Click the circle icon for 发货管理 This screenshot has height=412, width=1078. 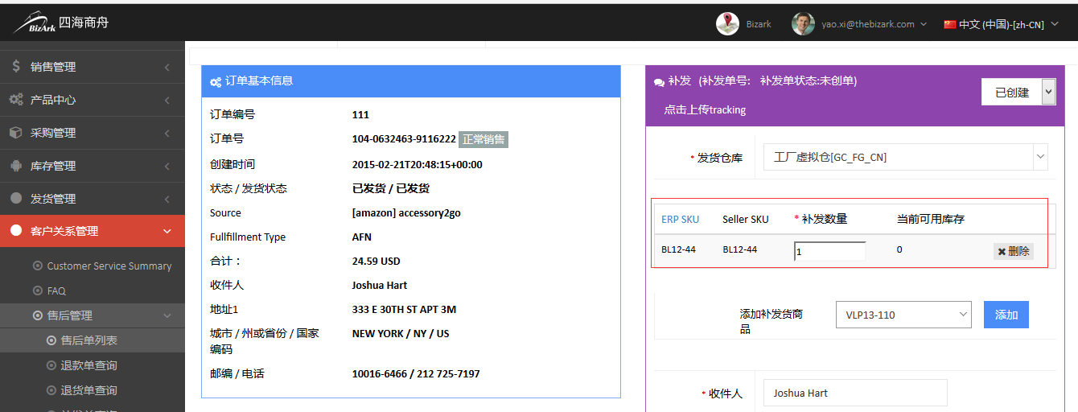[x=16, y=198]
